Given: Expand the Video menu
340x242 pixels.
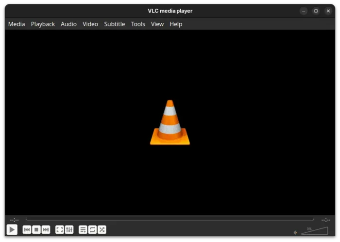Looking at the screenshot, I should [x=90, y=24].
